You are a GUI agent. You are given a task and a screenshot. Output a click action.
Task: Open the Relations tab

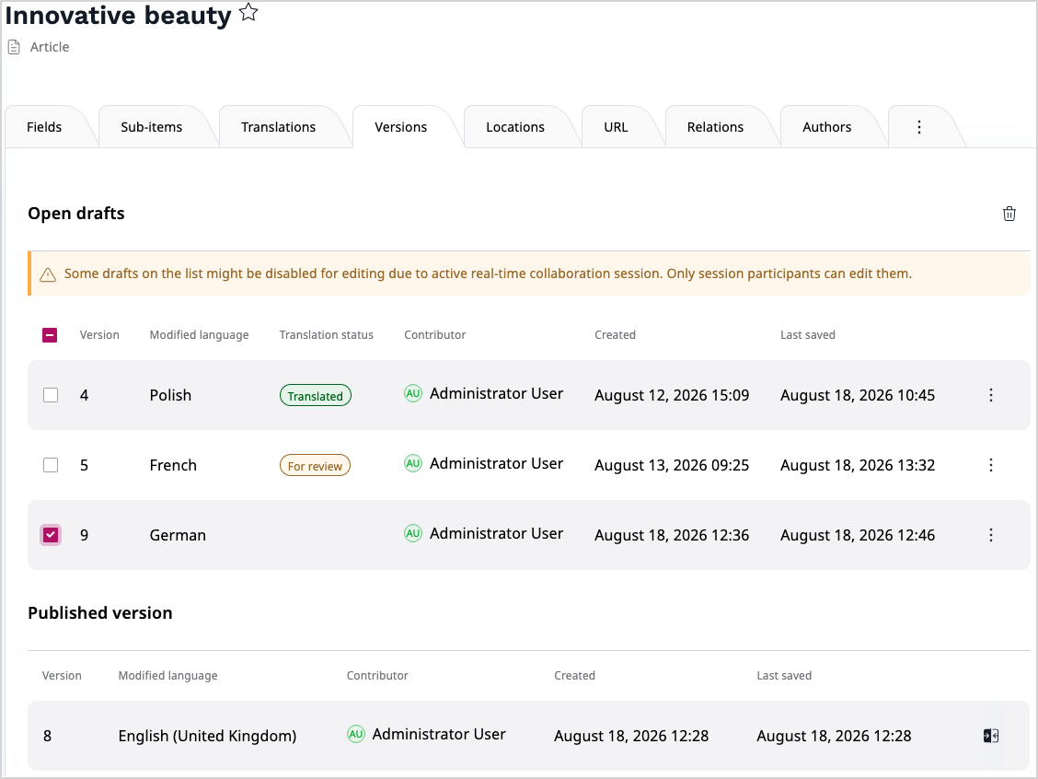716,127
